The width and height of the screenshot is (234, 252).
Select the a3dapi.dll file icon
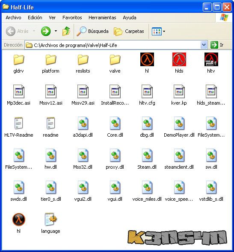pyautogui.click(x=83, y=123)
